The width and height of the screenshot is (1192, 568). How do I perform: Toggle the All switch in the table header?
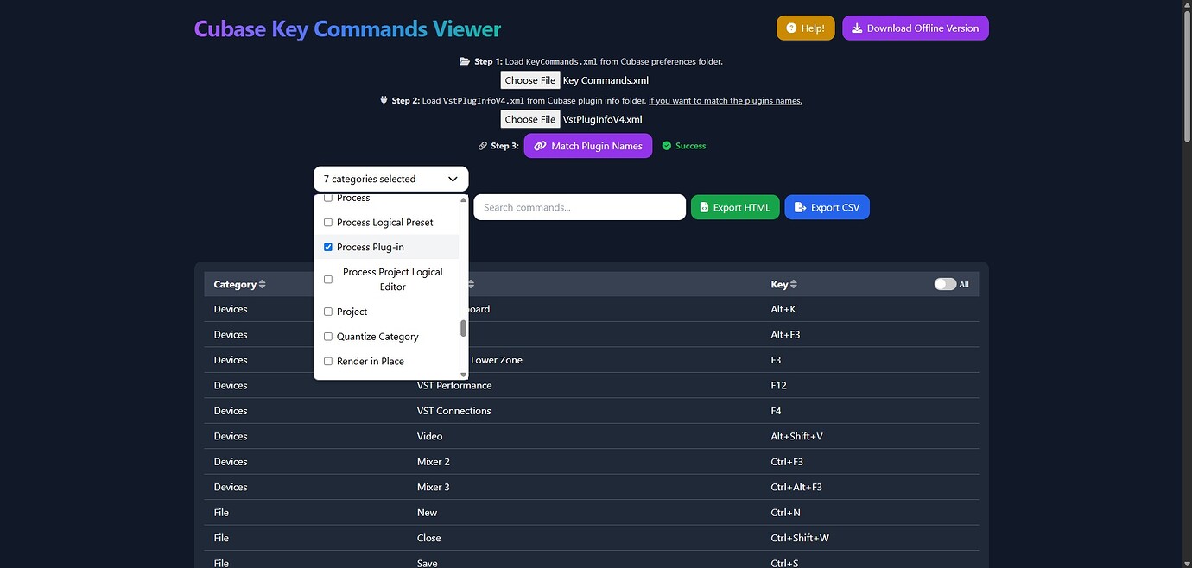click(945, 284)
